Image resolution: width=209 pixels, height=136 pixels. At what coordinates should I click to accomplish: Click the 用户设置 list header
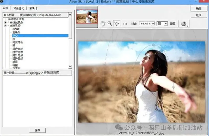point(37,73)
